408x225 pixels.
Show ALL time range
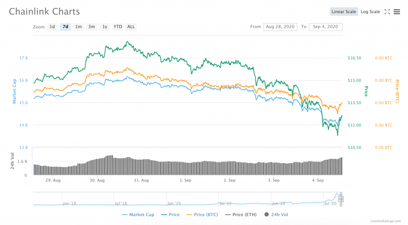pos(131,27)
